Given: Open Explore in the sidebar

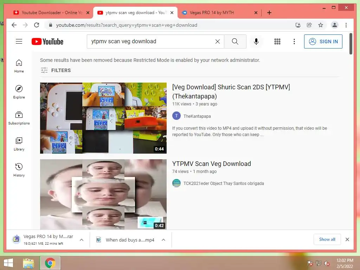Looking at the screenshot, I should pos(19,92).
